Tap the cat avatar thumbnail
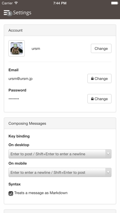 [17, 48]
